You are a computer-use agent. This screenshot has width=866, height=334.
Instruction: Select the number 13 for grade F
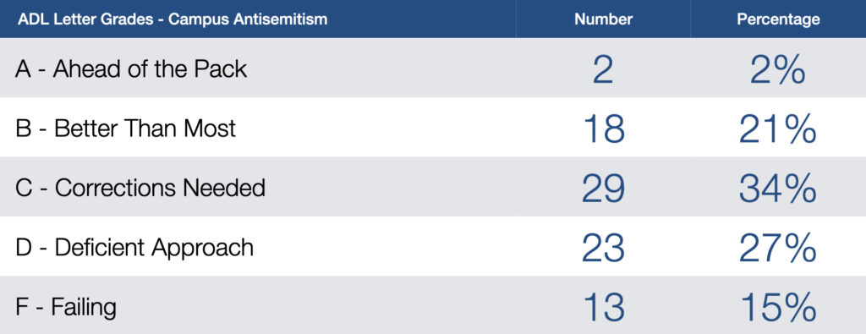[603, 308]
